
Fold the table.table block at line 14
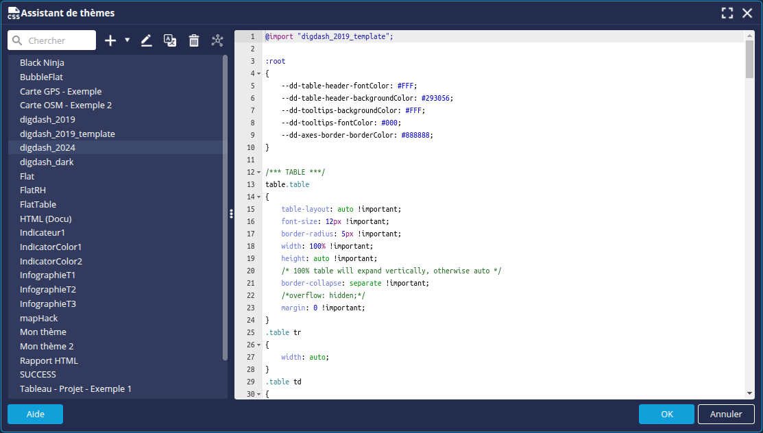point(259,197)
